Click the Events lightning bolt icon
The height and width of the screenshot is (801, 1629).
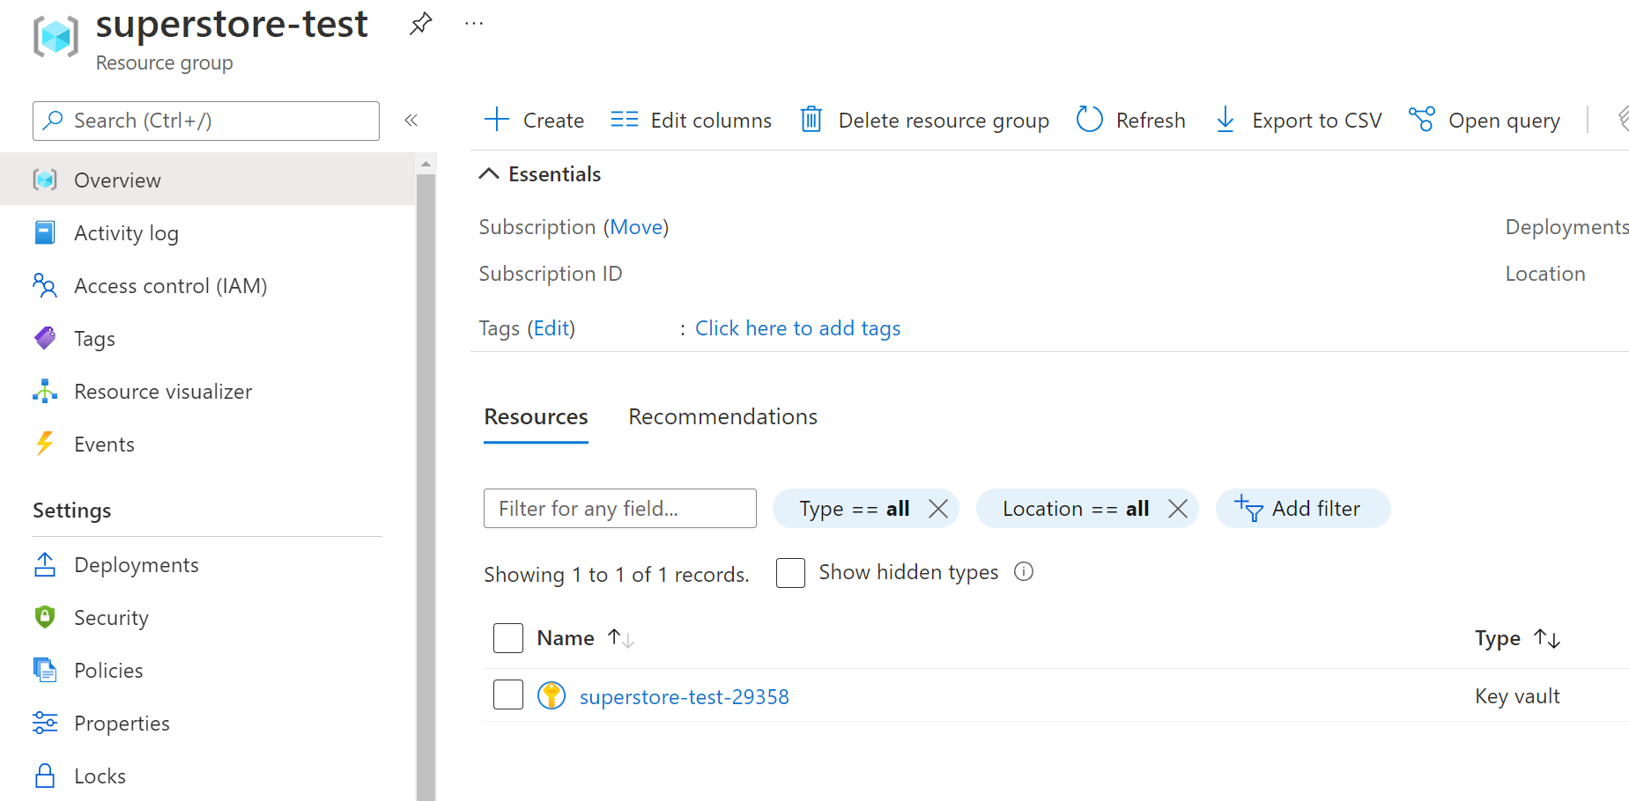click(45, 444)
